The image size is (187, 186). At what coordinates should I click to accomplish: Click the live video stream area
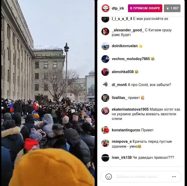tap(48, 93)
